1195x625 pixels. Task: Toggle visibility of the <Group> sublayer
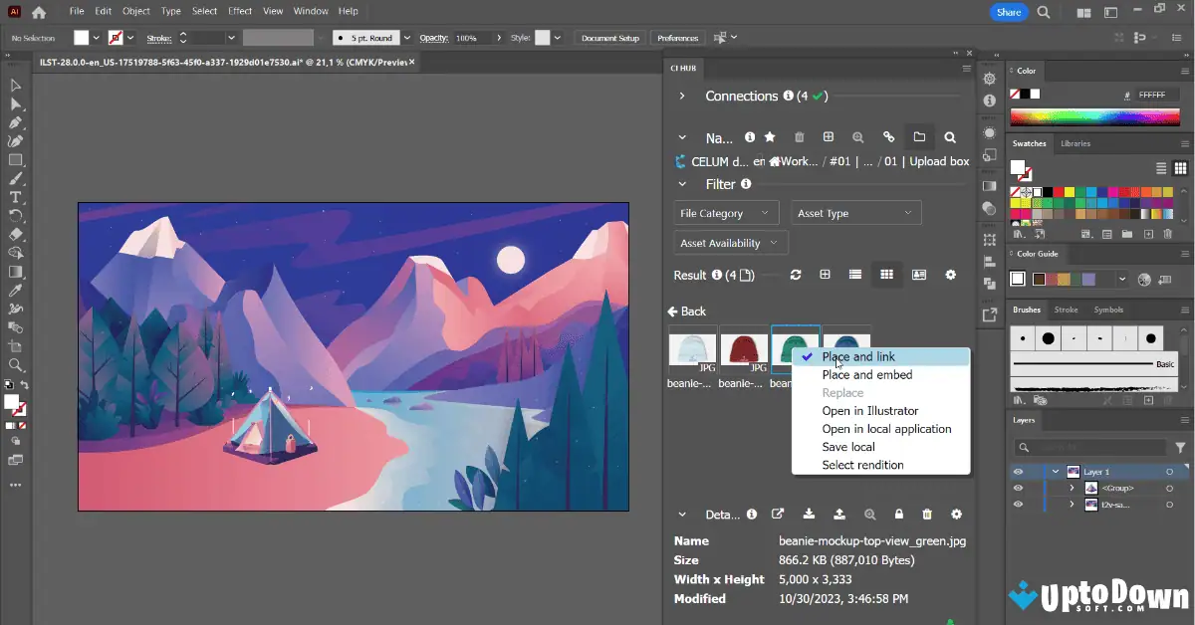tap(1018, 488)
